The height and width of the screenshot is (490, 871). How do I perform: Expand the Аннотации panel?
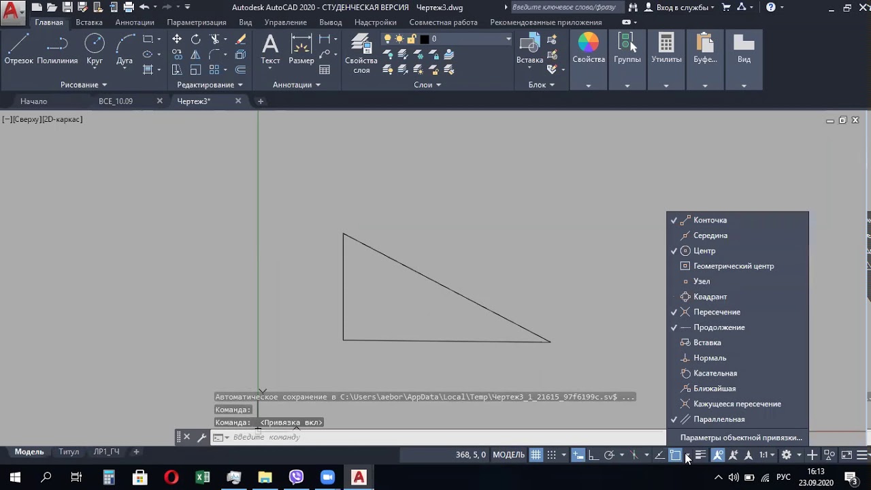point(297,84)
